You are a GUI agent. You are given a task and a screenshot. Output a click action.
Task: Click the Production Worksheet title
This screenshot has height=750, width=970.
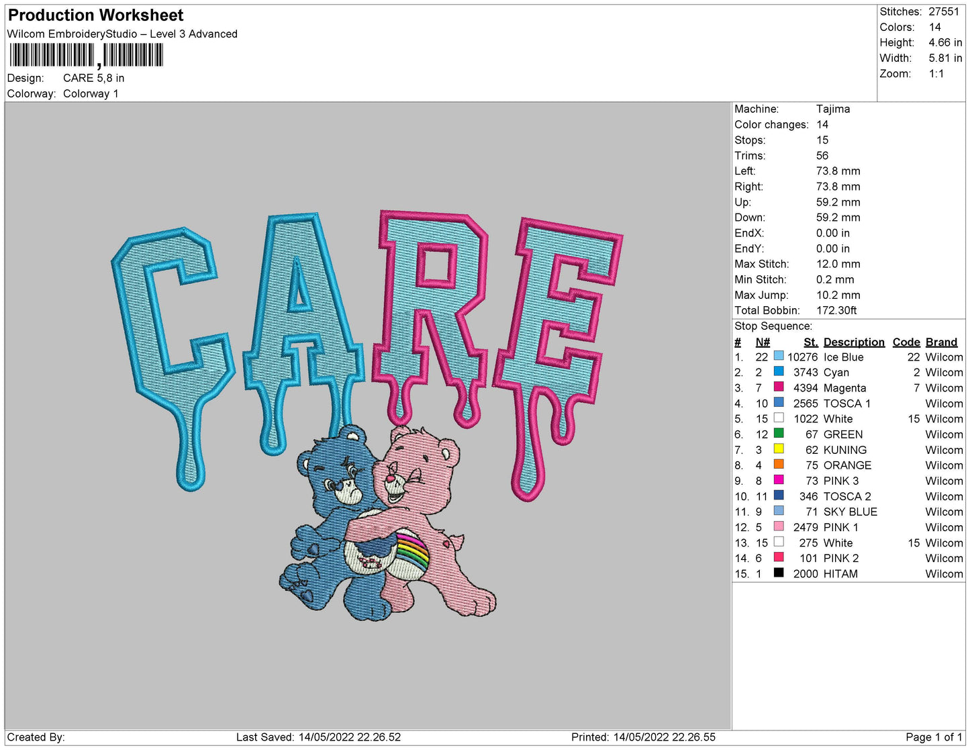click(95, 15)
